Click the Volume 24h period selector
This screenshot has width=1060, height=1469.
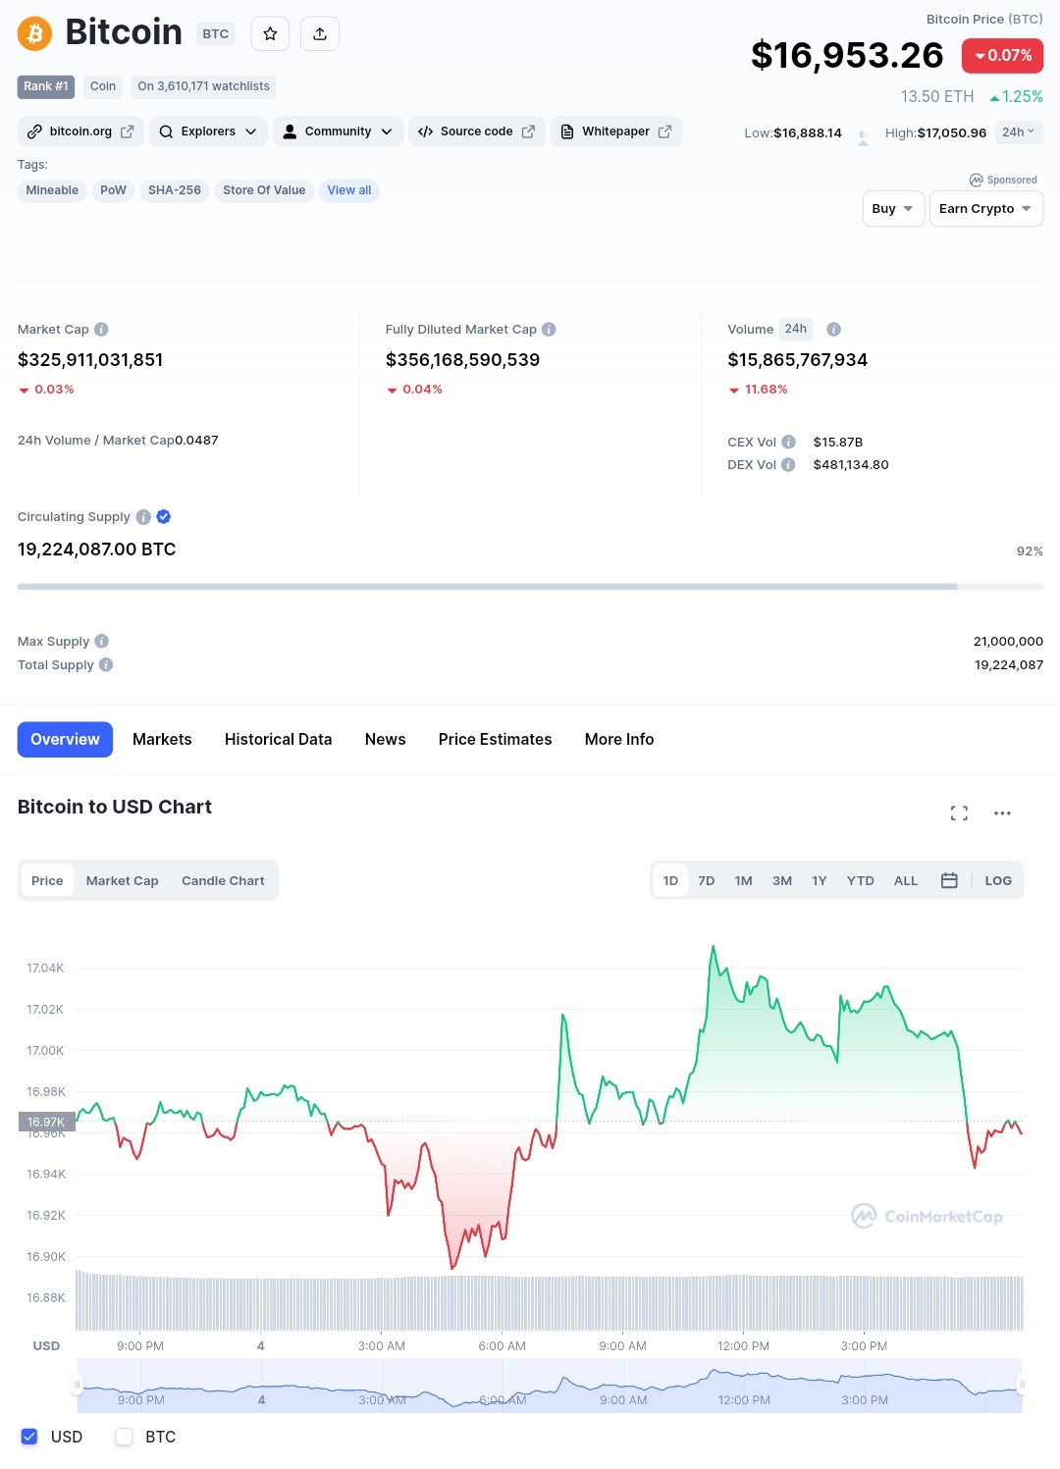click(x=796, y=329)
